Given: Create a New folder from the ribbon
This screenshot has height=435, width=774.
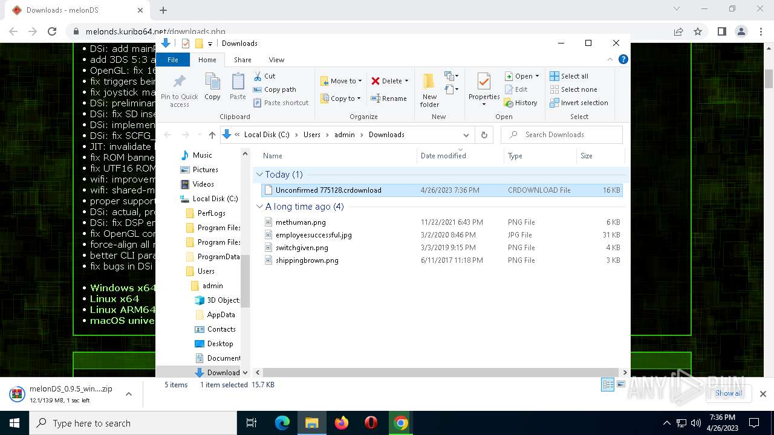Looking at the screenshot, I should [429, 91].
